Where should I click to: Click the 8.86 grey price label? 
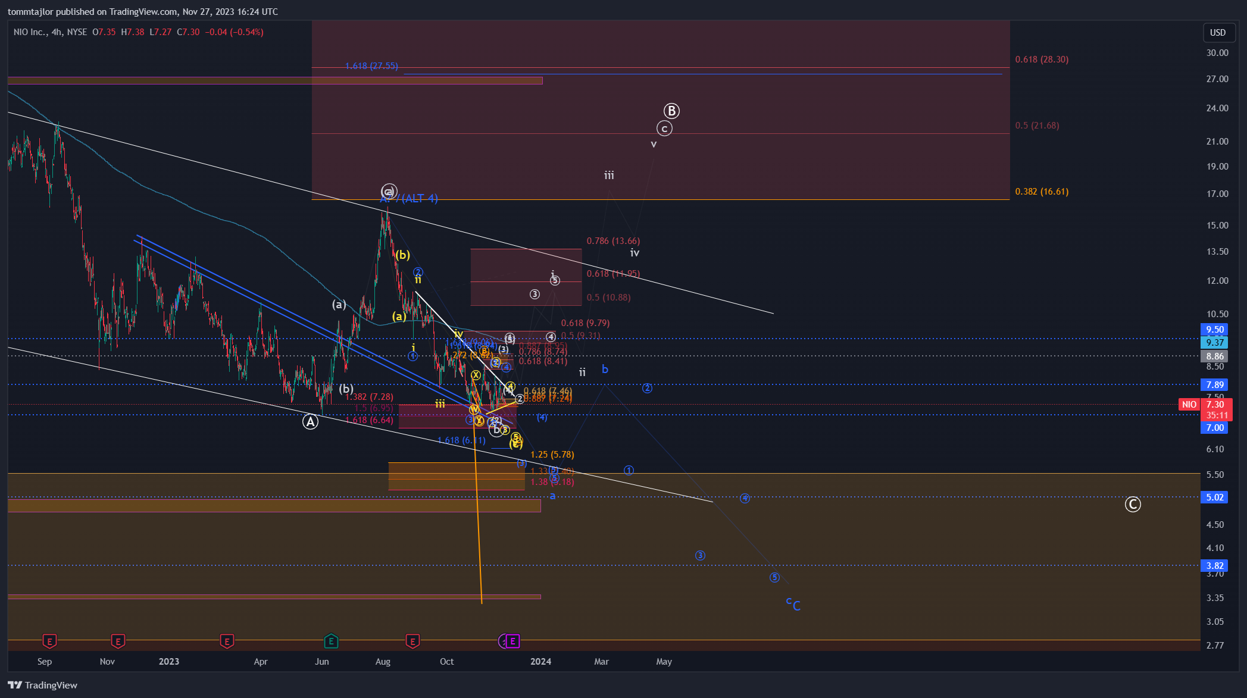coord(1214,356)
